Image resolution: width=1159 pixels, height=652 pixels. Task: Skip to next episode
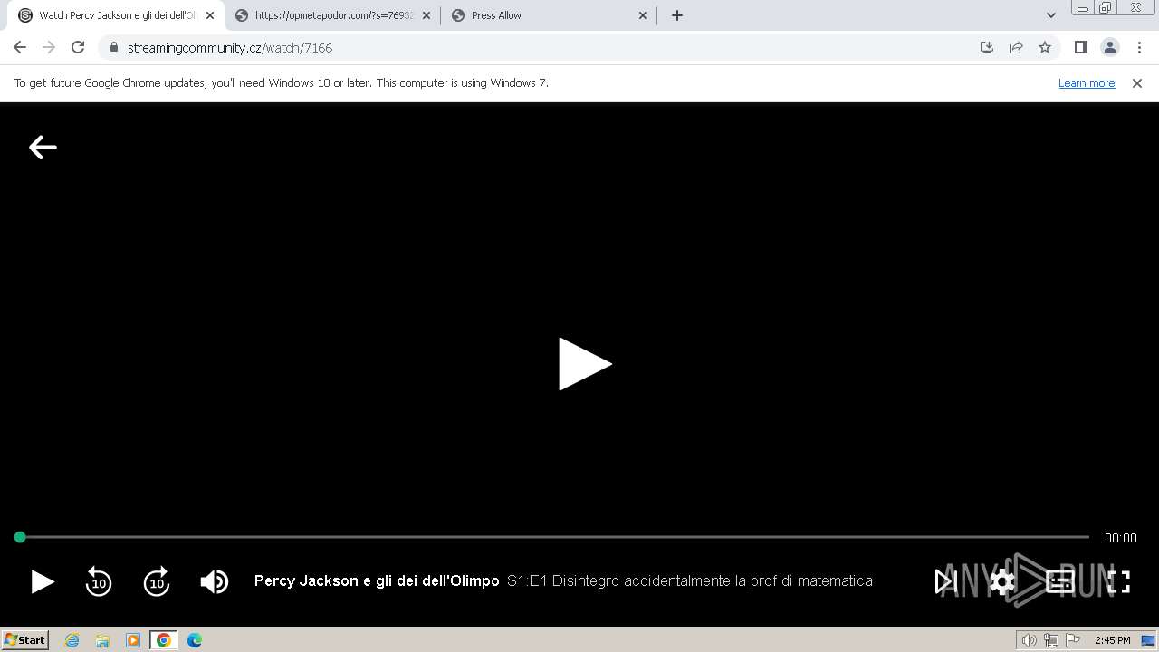pos(945,581)
